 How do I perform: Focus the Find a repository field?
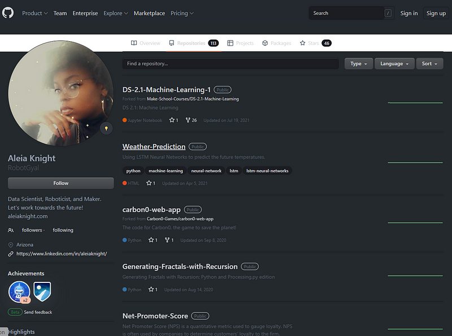point(231,64)
